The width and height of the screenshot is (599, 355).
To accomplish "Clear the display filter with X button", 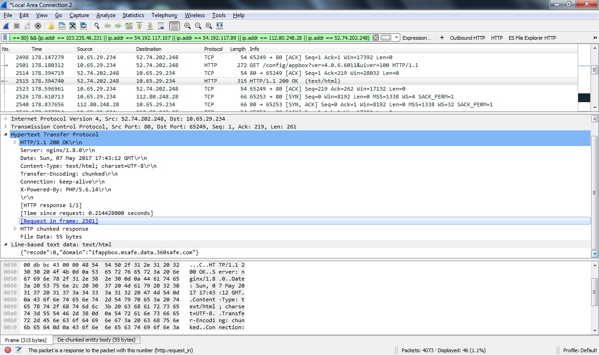I will point(376,38).
